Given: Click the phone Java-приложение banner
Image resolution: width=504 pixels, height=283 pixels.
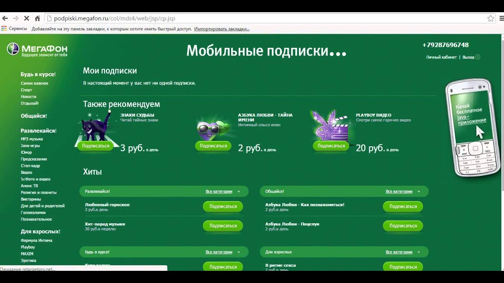Looking at the screenshot, I should point(473,128).
